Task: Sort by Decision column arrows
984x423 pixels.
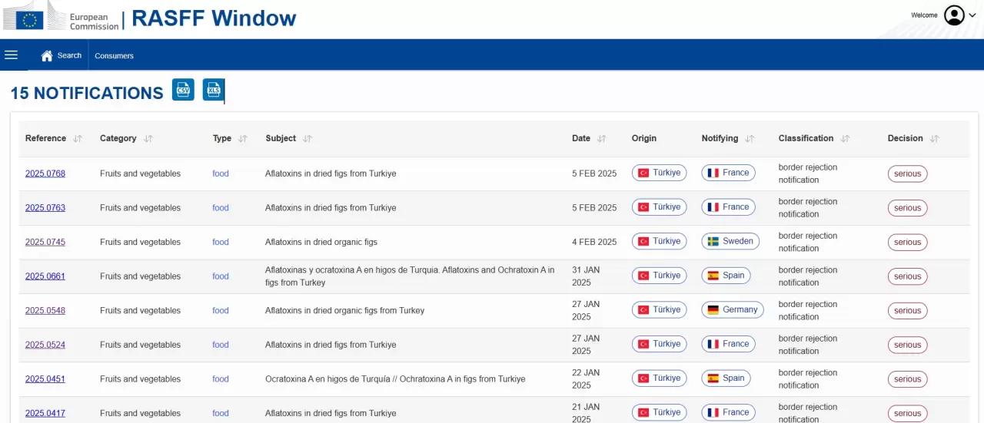Action: [x=935, y=139]
